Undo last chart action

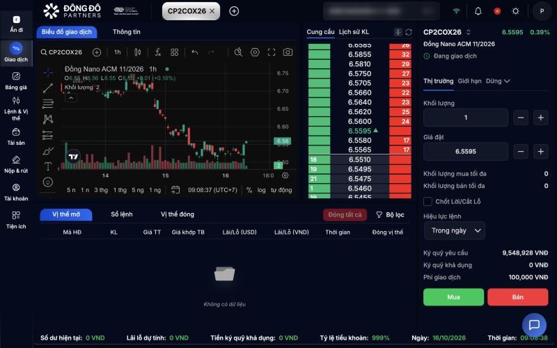(x=194, y=52)
